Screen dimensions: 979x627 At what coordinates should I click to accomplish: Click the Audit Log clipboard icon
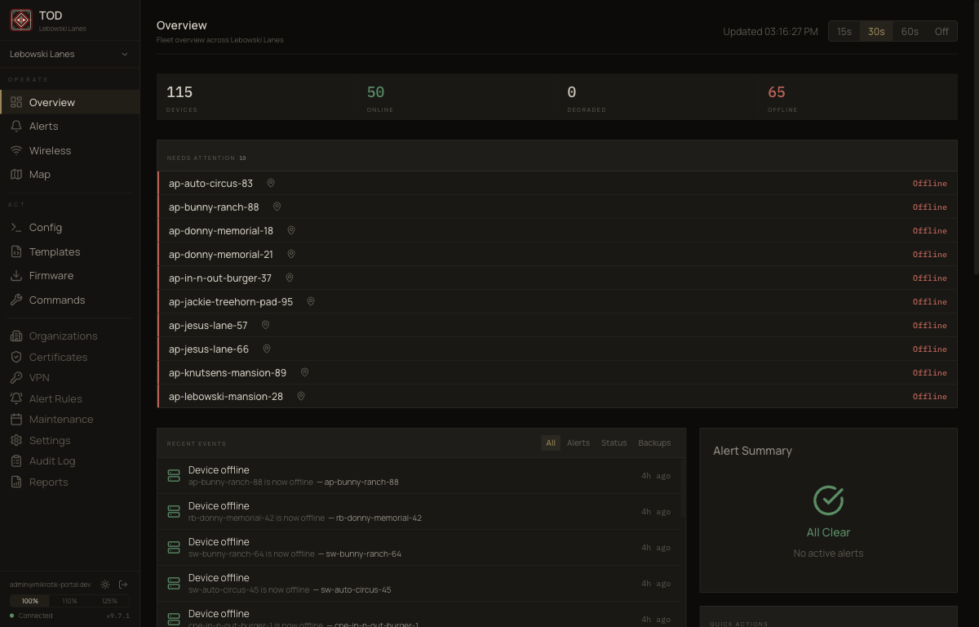15,460
